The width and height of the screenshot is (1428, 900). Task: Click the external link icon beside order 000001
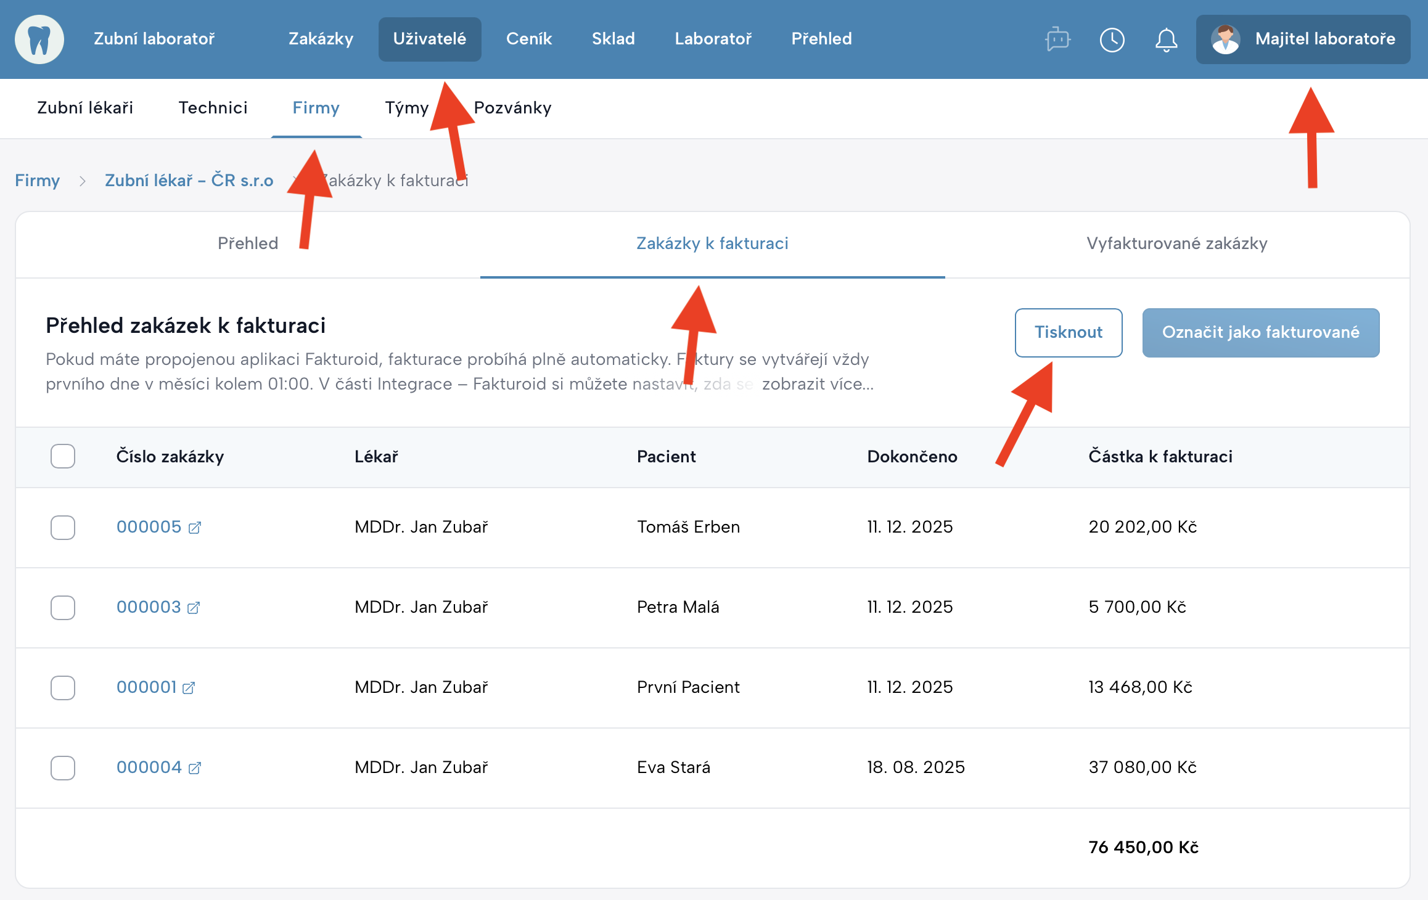click(x=189, y=688)
